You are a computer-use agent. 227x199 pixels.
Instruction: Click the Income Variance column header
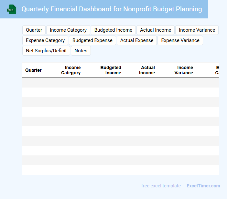184,70
